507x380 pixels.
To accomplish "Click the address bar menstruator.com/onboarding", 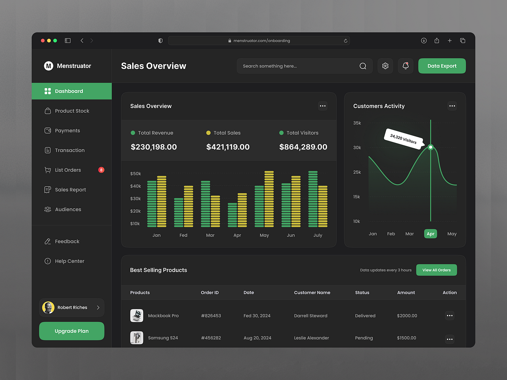I will [x=259, y=41].
